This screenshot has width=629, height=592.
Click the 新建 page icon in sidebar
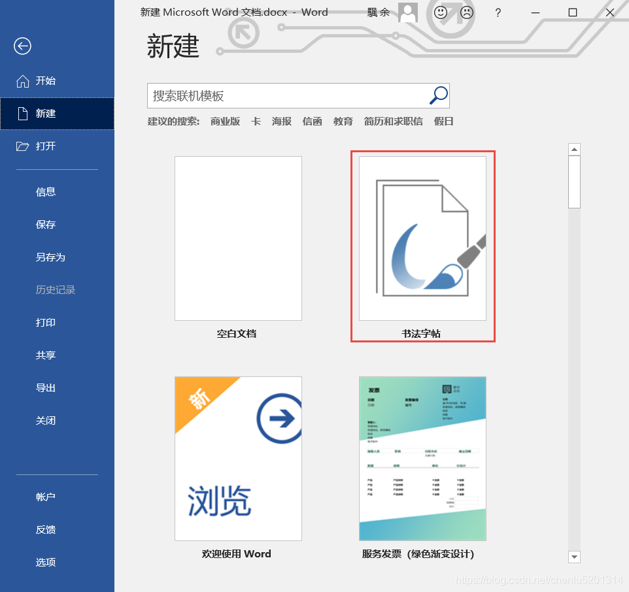click(23, 114)
